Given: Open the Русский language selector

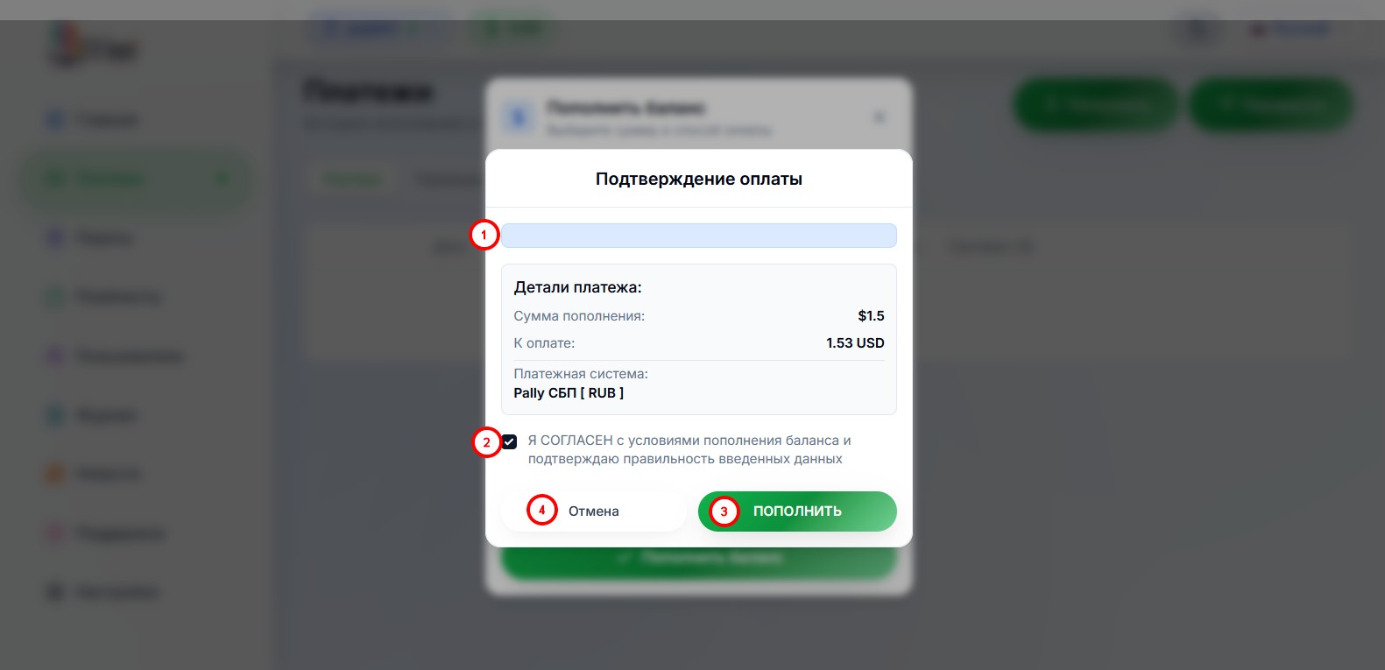Looking at the screenshot, I should [x=1290, y=29].
